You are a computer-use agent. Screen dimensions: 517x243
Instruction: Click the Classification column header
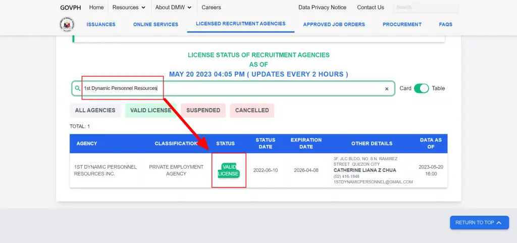176,144
